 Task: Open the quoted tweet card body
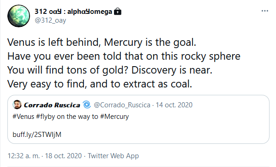point(138,119)
